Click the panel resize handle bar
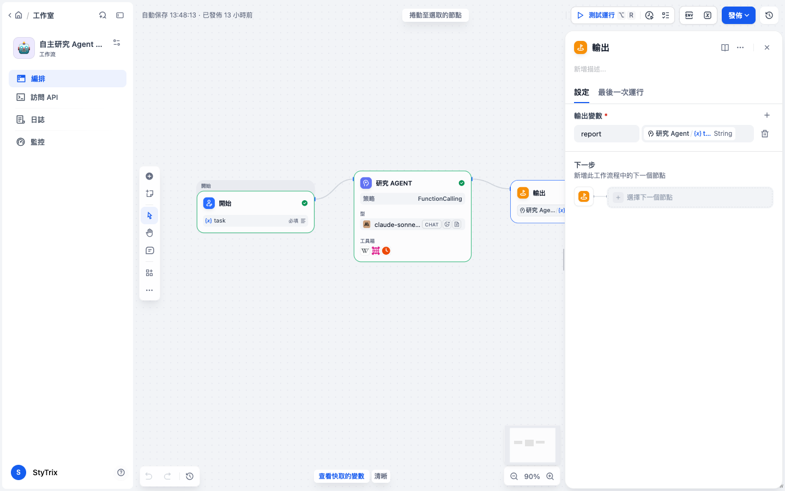This screenshot has width=785, height=491. [x=564, y=260]
